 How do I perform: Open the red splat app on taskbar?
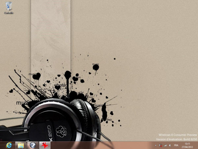tap(44, 145)
